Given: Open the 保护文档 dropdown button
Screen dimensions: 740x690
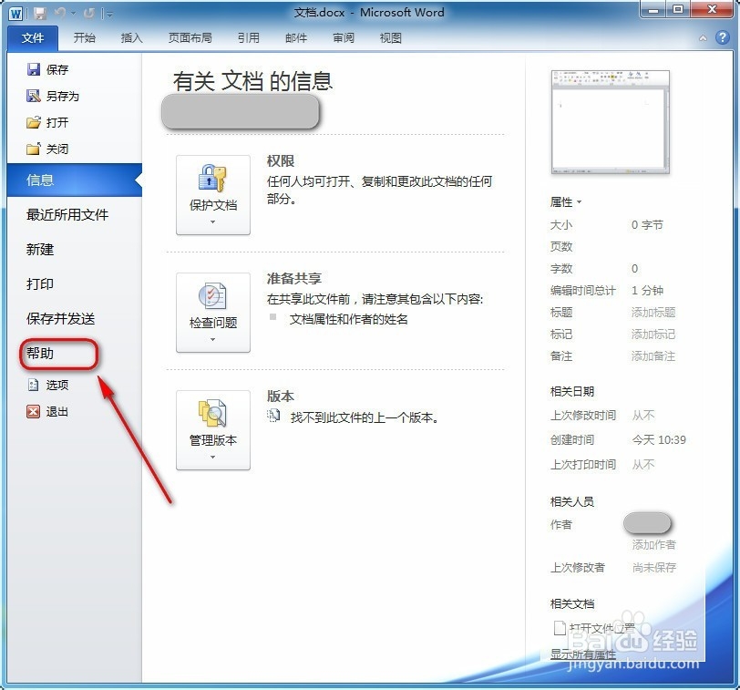Looking at the screenshot, I should pos(213,195).
